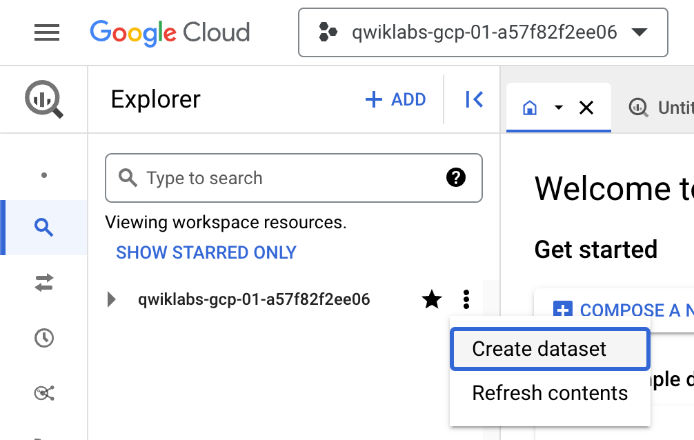This screenshot has height=440, width=694.
Task: Click the Google Cloud logo
Action: tap(170, 32)
